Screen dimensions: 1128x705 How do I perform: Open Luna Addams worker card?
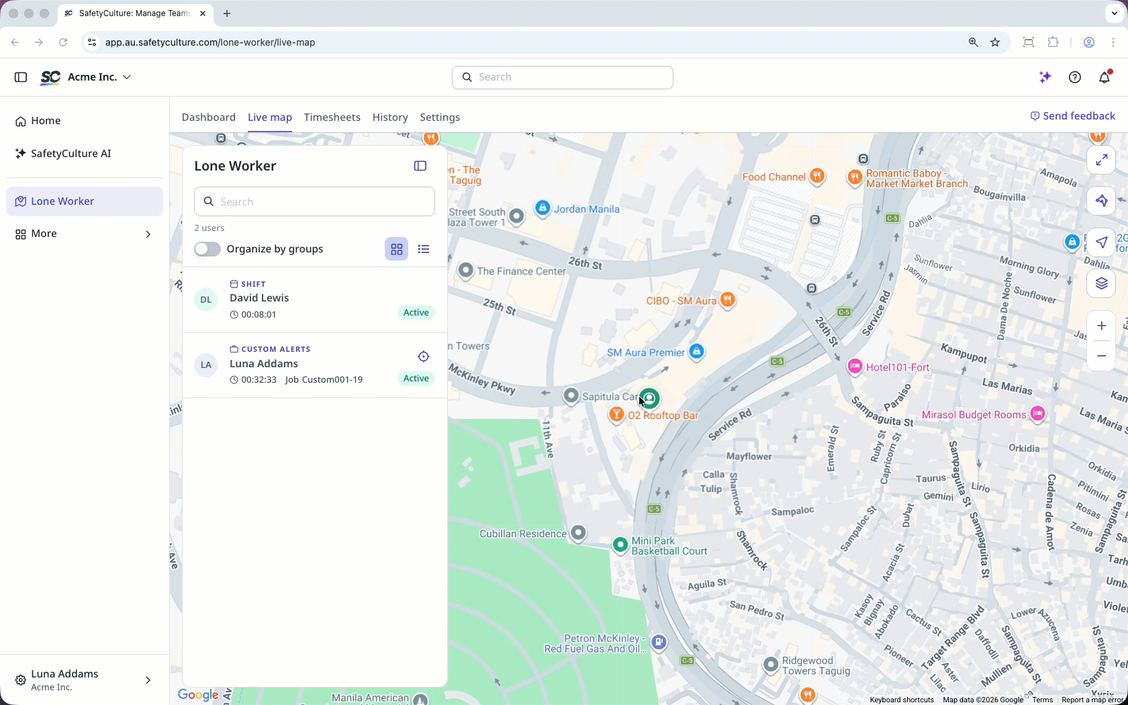[315, 365]
